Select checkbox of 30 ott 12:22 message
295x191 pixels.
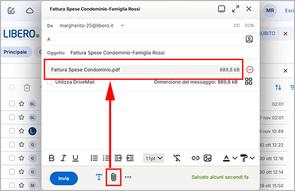(x=12, y=144)
